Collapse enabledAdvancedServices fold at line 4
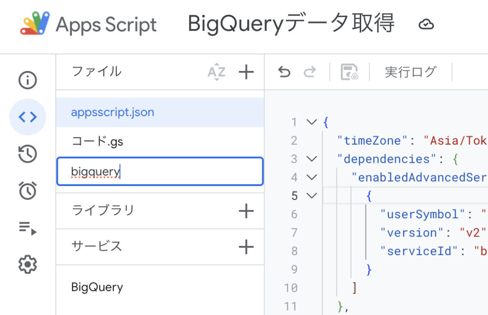The width and height of the screenshot is (488, 315). point(312,177)
